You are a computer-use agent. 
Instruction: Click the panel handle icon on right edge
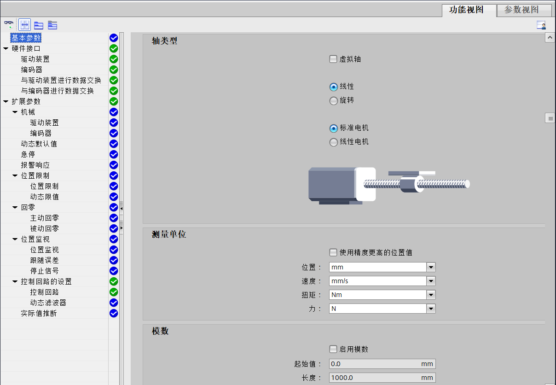[x=550, y=118]
